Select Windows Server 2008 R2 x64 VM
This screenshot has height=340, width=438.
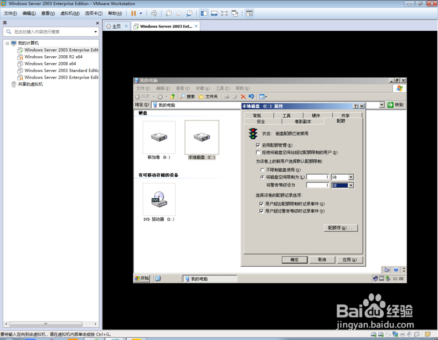point(53,57)
